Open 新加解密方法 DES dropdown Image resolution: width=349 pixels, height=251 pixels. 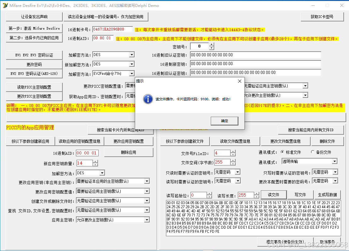132,64
